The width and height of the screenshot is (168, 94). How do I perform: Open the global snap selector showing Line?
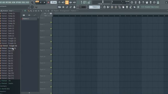(x=82, y=7)
